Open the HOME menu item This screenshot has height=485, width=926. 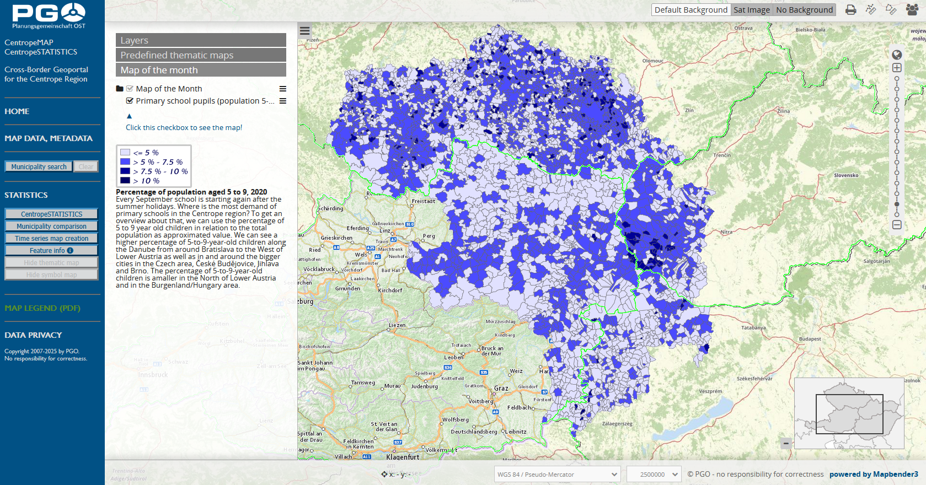pyautogui.click(x=17, y=111)
